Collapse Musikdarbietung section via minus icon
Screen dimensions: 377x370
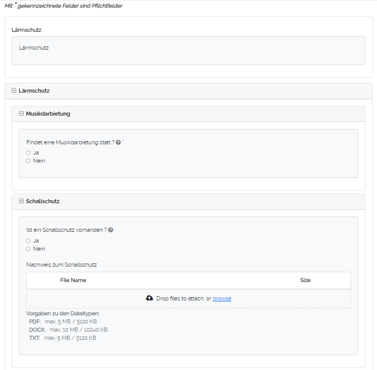[x=21, y=114]
